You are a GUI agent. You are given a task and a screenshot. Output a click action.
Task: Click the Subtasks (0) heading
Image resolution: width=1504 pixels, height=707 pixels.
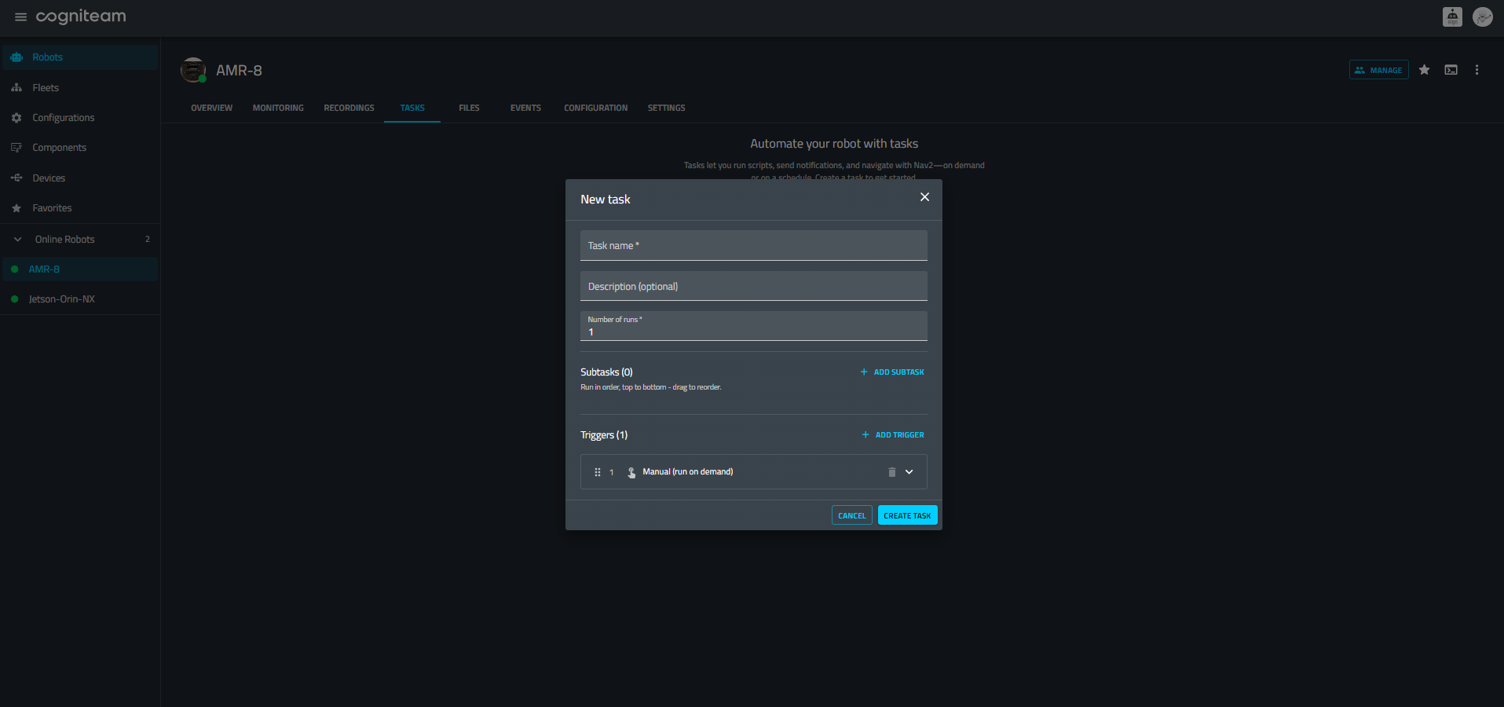point(606,372)
